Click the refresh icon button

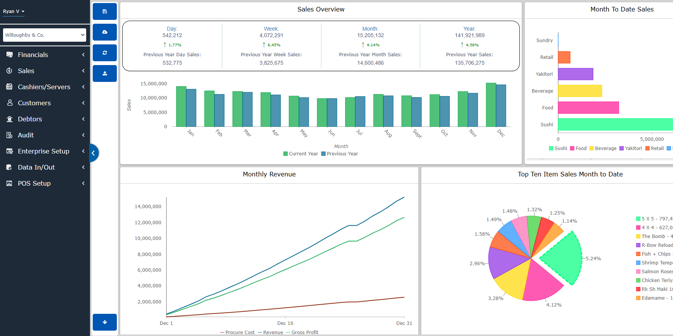[x=105, y=53]
